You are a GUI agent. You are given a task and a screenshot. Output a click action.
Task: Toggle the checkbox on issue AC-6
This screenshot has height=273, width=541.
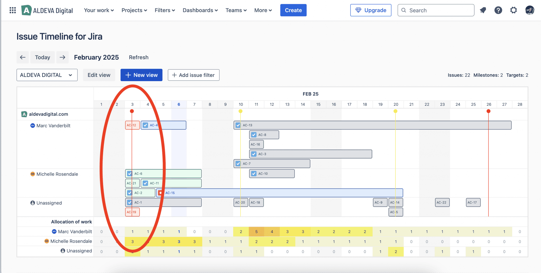tap(130, 174)
